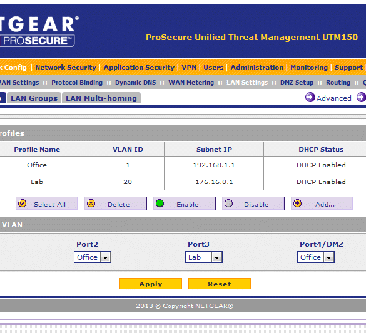
Task: Click the ProSecure UTM150 title text
Action: click(252, 38)
